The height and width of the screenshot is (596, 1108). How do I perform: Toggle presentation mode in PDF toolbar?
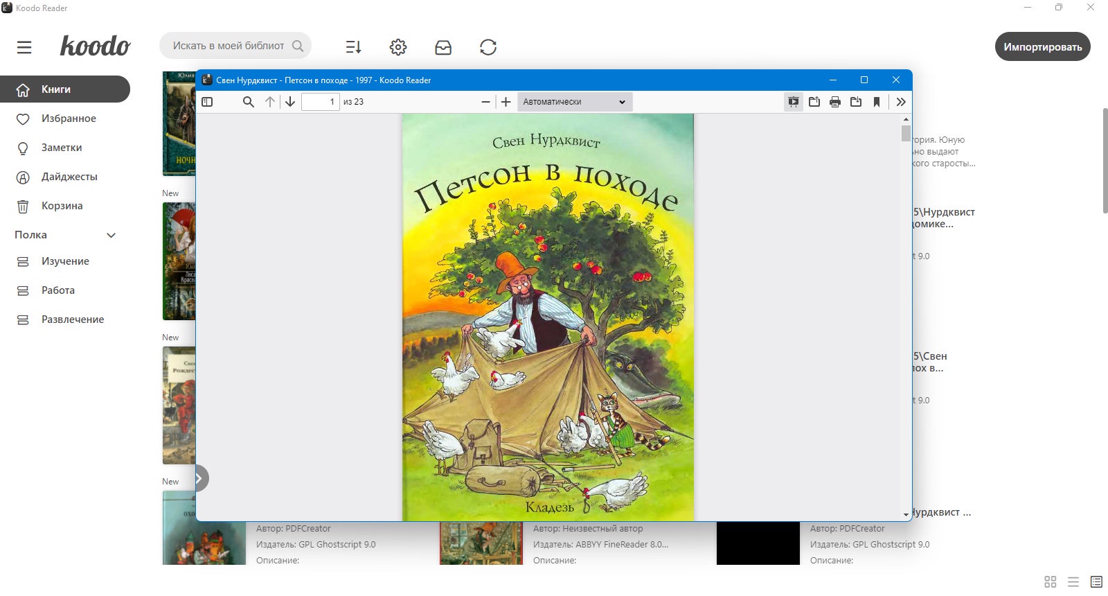click(794, 102)
